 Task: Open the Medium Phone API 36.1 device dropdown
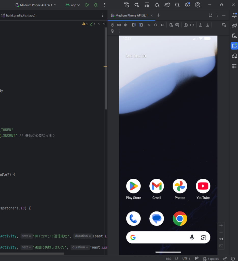click(x=36, y=5)
